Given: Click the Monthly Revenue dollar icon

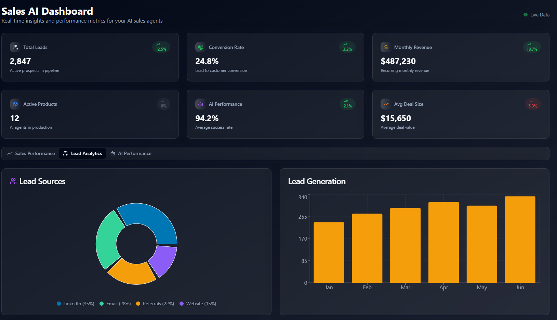Looking at the screenshot, I should point(386,47).
